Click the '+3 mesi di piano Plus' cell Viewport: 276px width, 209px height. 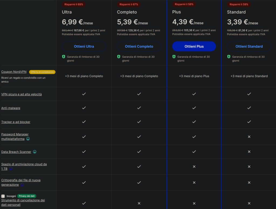[x=194, y=76]
